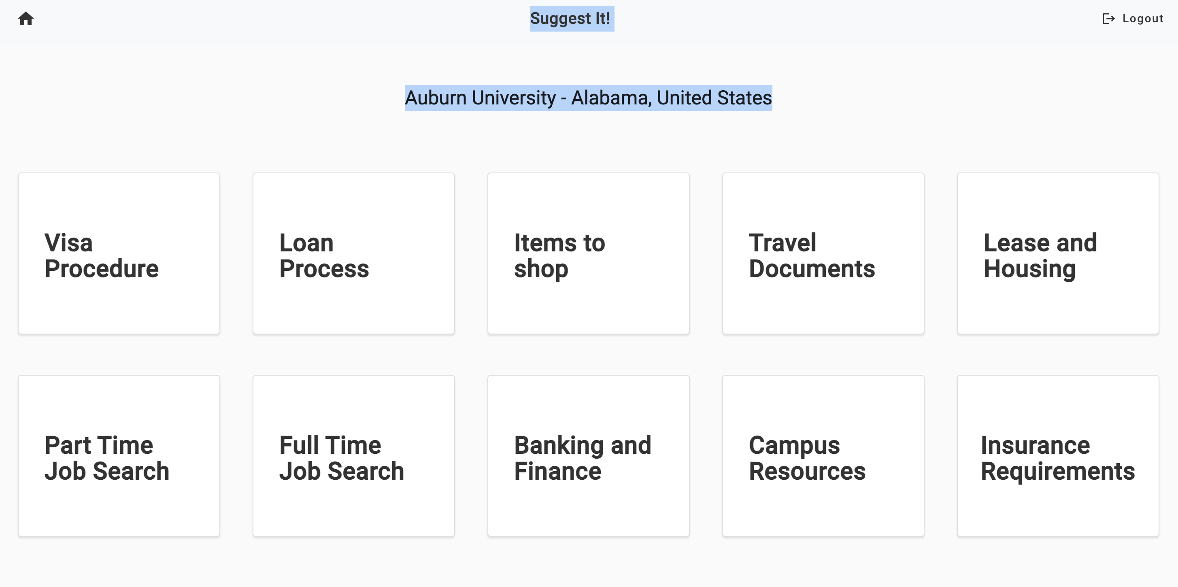
Task: Go to Lease and Housing card
Action: pyautogui.click(x=1058, y=253)
